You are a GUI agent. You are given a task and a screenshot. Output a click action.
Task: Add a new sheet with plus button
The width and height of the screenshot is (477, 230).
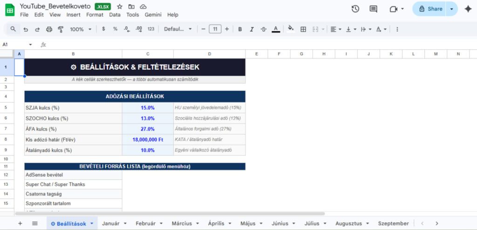click(20, 223)
